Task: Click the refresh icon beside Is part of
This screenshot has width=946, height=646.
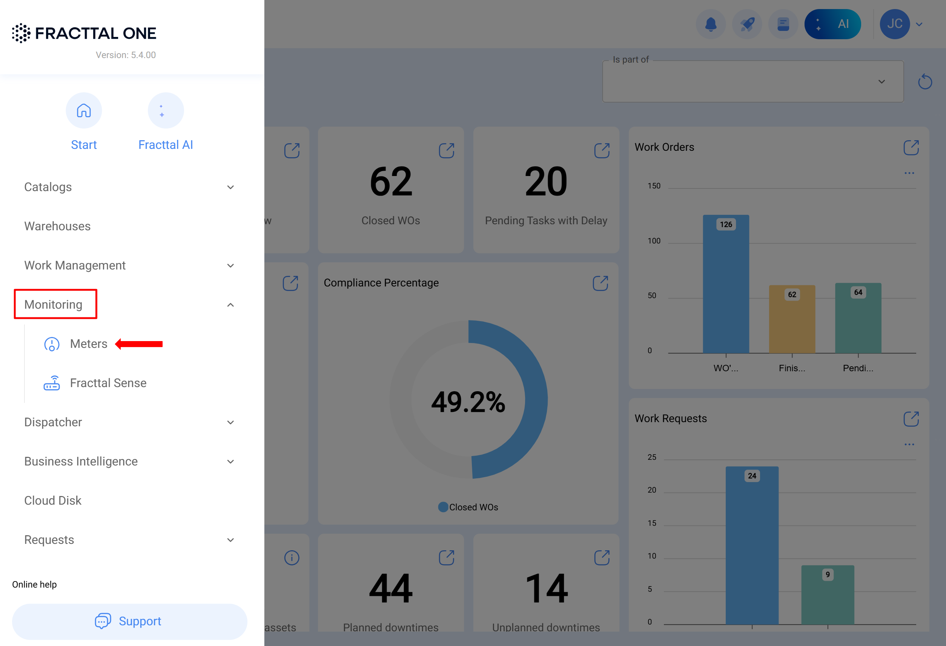Action: click(x=925, y=82)
